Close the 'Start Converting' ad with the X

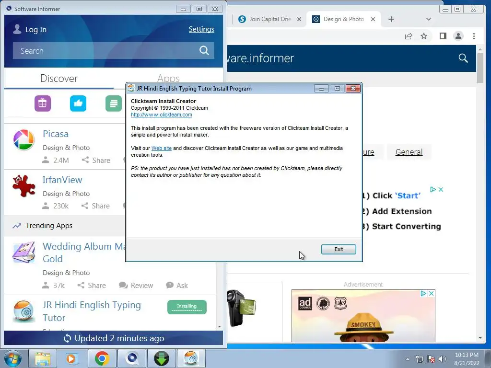tap(441, 189)
